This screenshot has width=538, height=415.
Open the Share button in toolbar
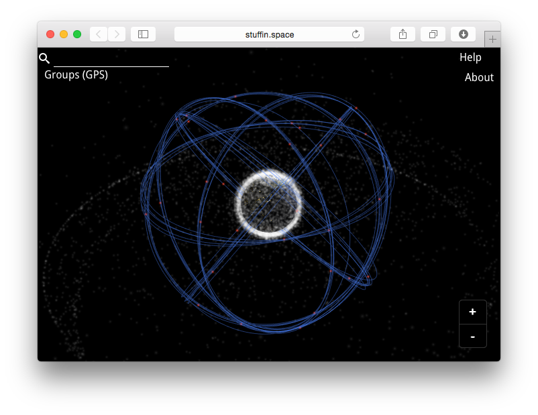[402, 34]
